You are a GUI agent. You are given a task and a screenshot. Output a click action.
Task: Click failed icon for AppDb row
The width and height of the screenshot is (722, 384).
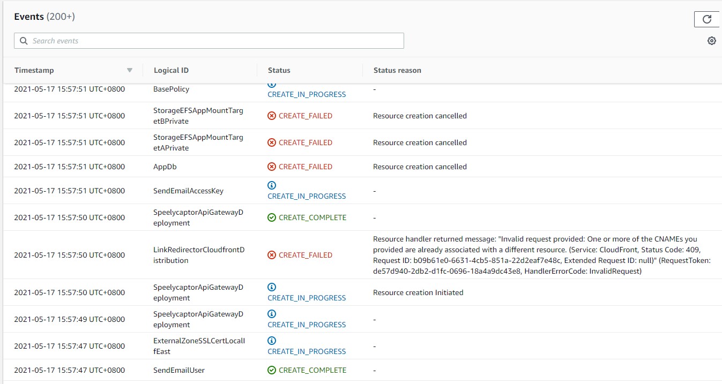tap(272, 167)
